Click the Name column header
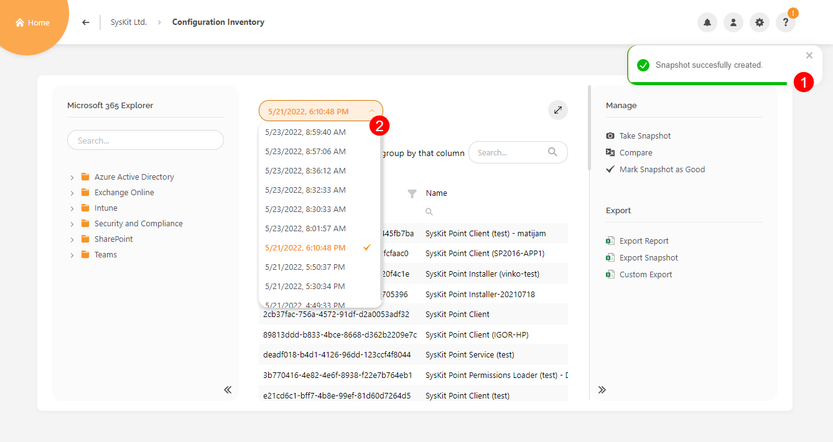This screenshot has width=833, height=442. click(436, 193)
